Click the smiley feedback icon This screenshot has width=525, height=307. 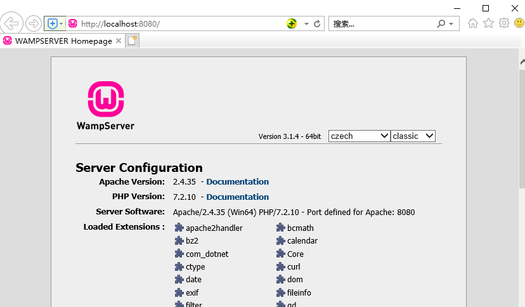point(519,23)
